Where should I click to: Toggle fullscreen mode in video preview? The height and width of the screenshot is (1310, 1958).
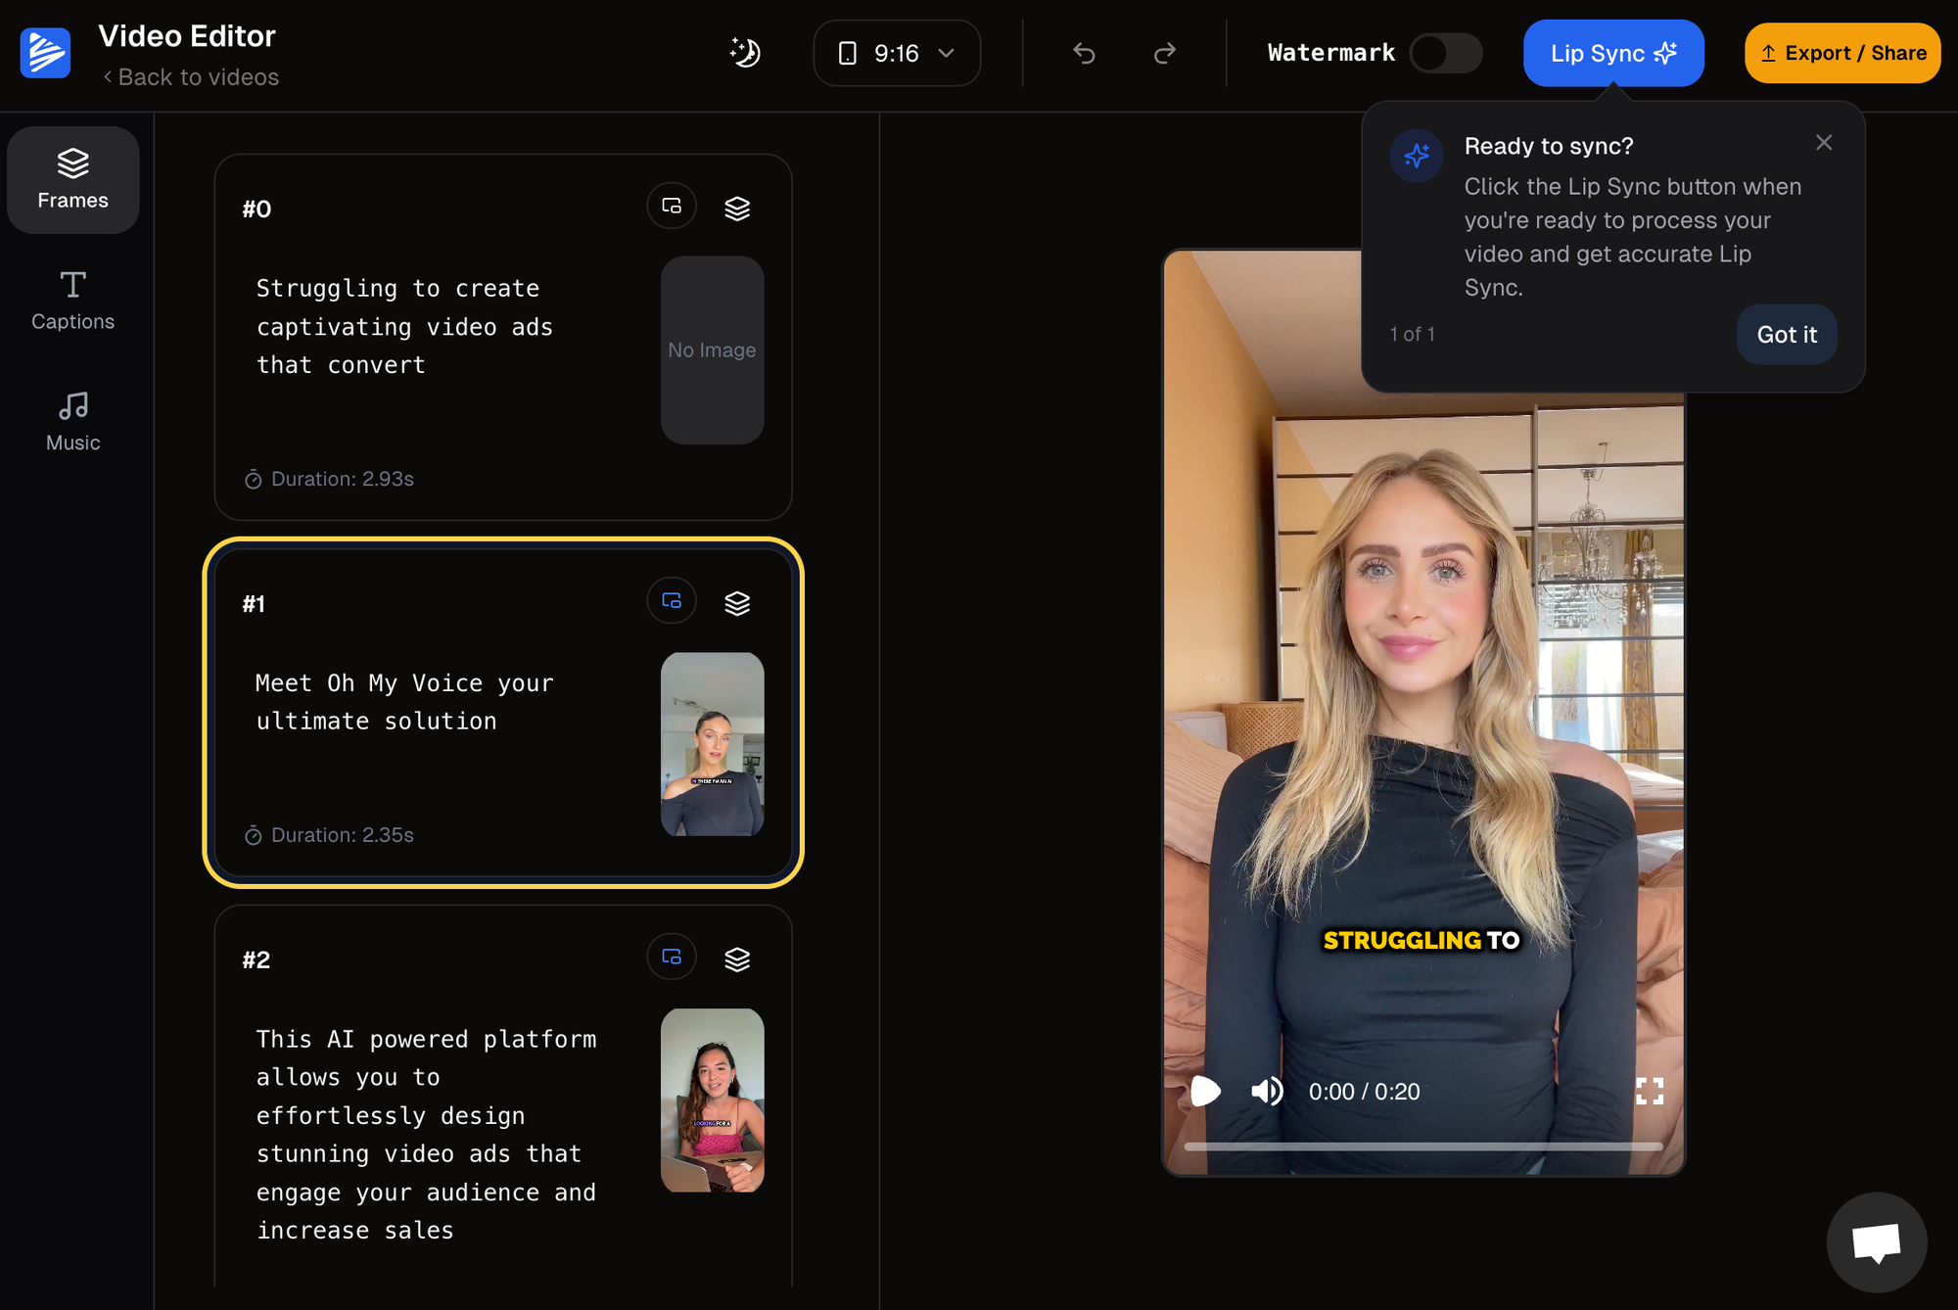pyautogui.click(x=1650, y=1092)
